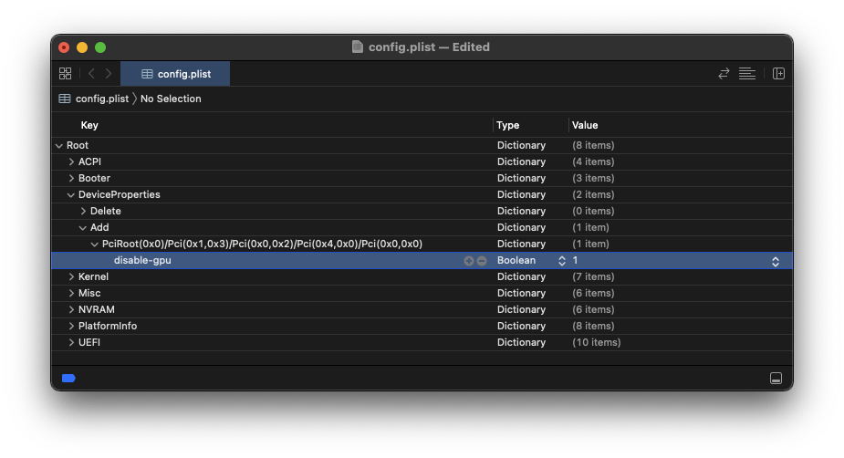Expand the ACPI dictionary
Image resolution: width=844 pixels, height=458 pixels.
tap(71, 162)
